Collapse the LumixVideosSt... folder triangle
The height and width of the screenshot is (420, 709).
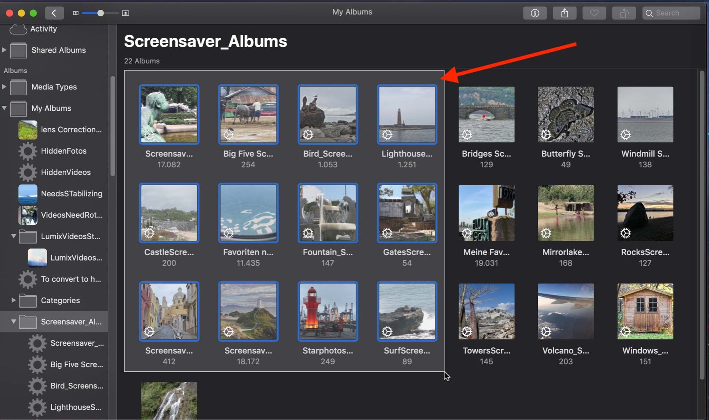14,236
